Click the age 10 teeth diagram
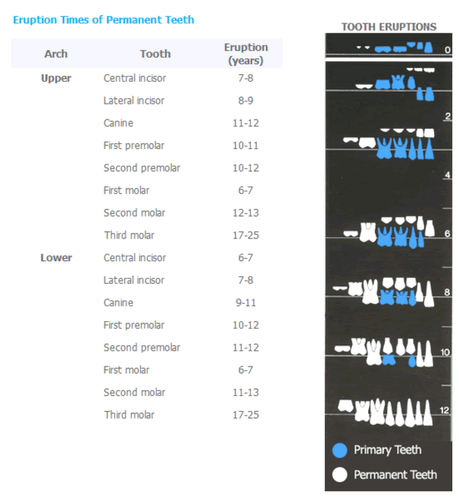Image resolution: width=459 pixels, height=499 pixels. (x=384, y=352)
